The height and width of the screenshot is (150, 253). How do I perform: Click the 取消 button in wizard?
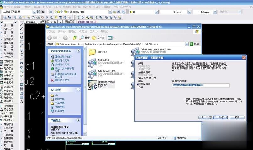(237, 117)
